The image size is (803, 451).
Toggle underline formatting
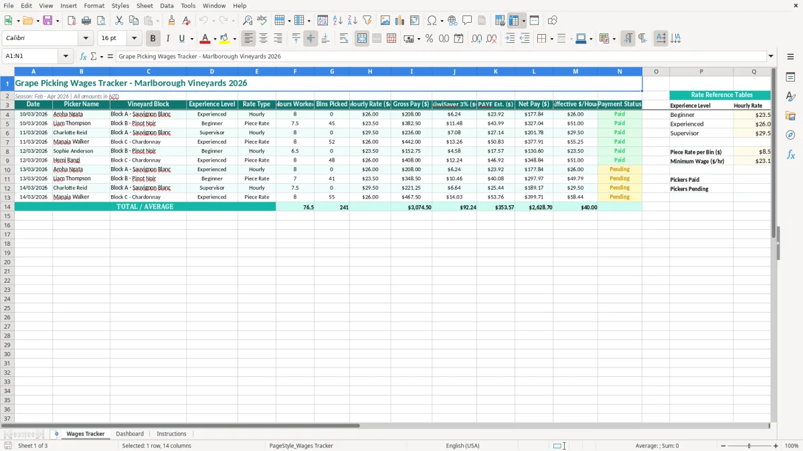pyautogui.click(x=182, y=39)
